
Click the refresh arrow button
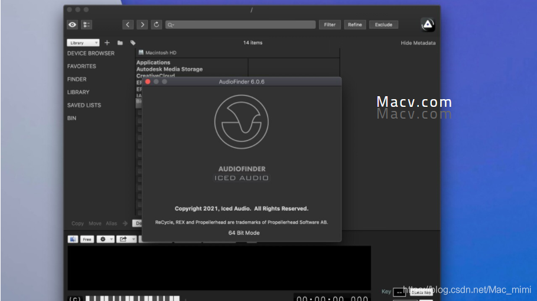point(157,25)
